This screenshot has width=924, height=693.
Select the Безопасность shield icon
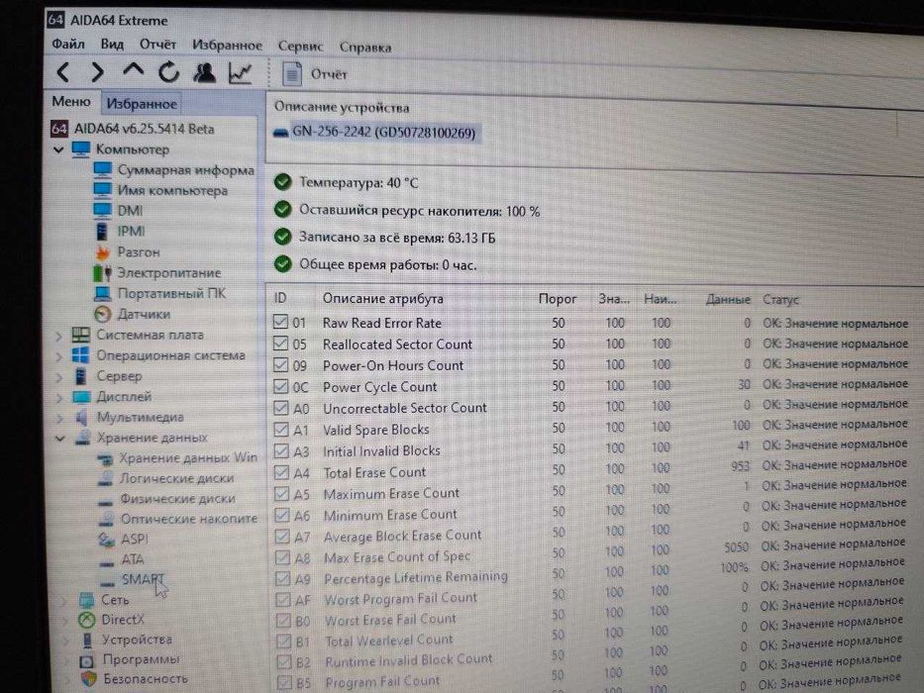pos(88,679)
